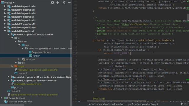
Task: Click Scratches and Consoles icon
Action: click(5, 102)
